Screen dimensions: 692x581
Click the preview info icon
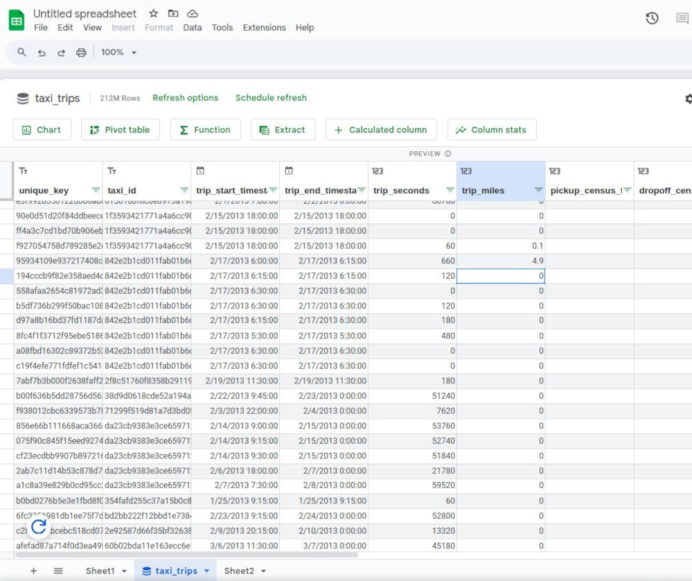[x=447, y=154]
